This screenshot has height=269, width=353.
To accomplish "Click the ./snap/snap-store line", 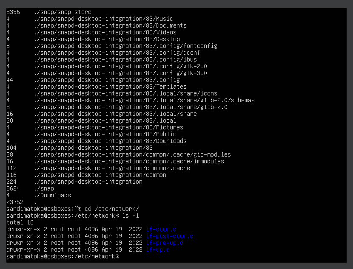I will [x=49, y=12].
